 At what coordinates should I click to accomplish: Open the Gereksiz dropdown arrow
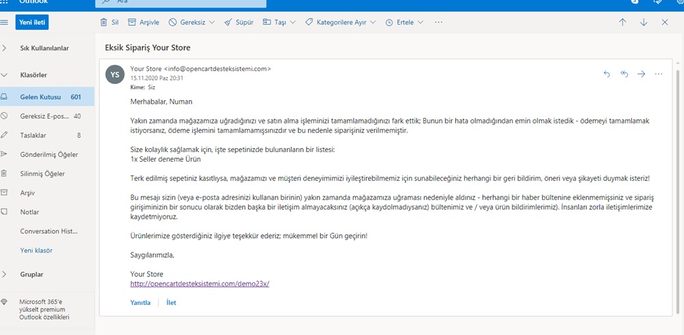[x=212, y=23]
